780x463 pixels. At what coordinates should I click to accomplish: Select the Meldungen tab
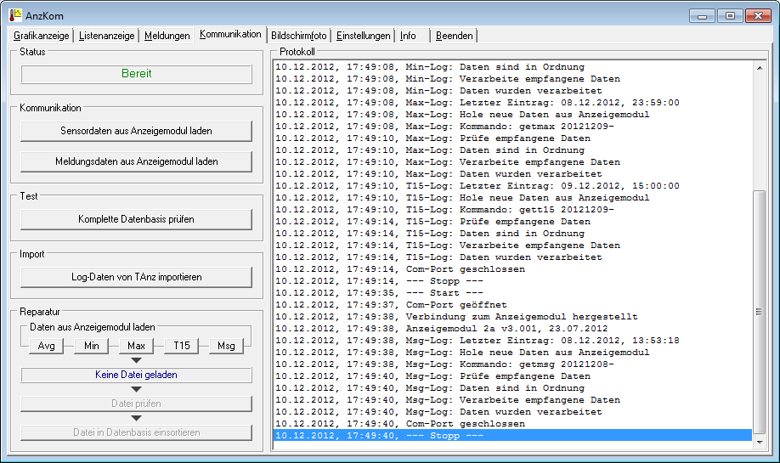[x=167, y=36]
